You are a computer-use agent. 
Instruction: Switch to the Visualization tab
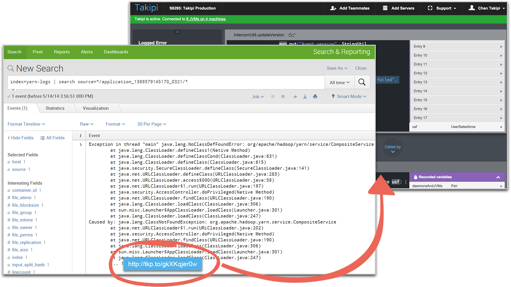[96, 108]
